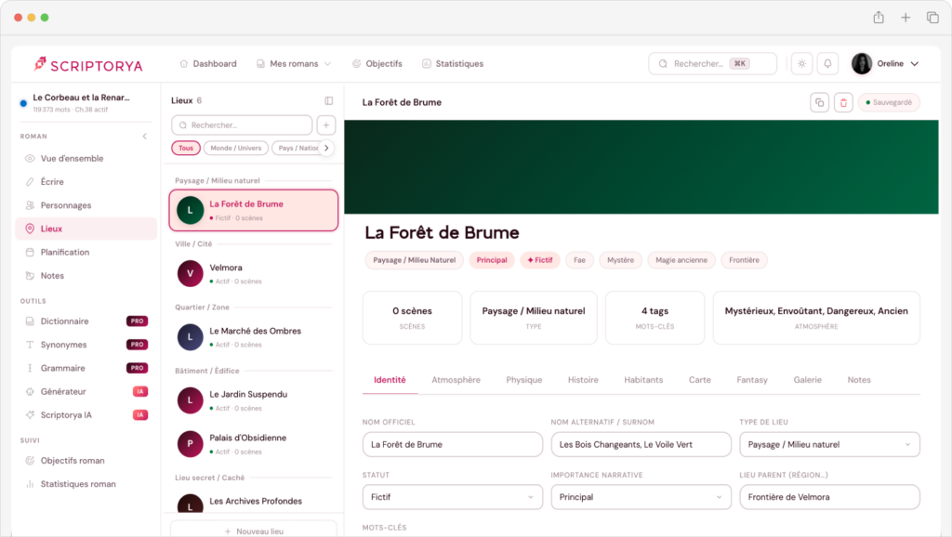The width and height of the screenshot is (952, 537).
Task: Switch to the Carte tab
Action: [x=699, y=380]
